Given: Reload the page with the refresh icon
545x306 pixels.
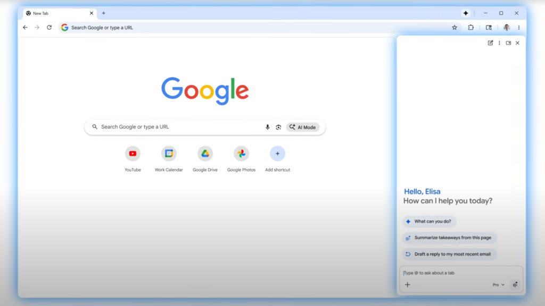Looking at the screenshot, I should coord(49,28).
